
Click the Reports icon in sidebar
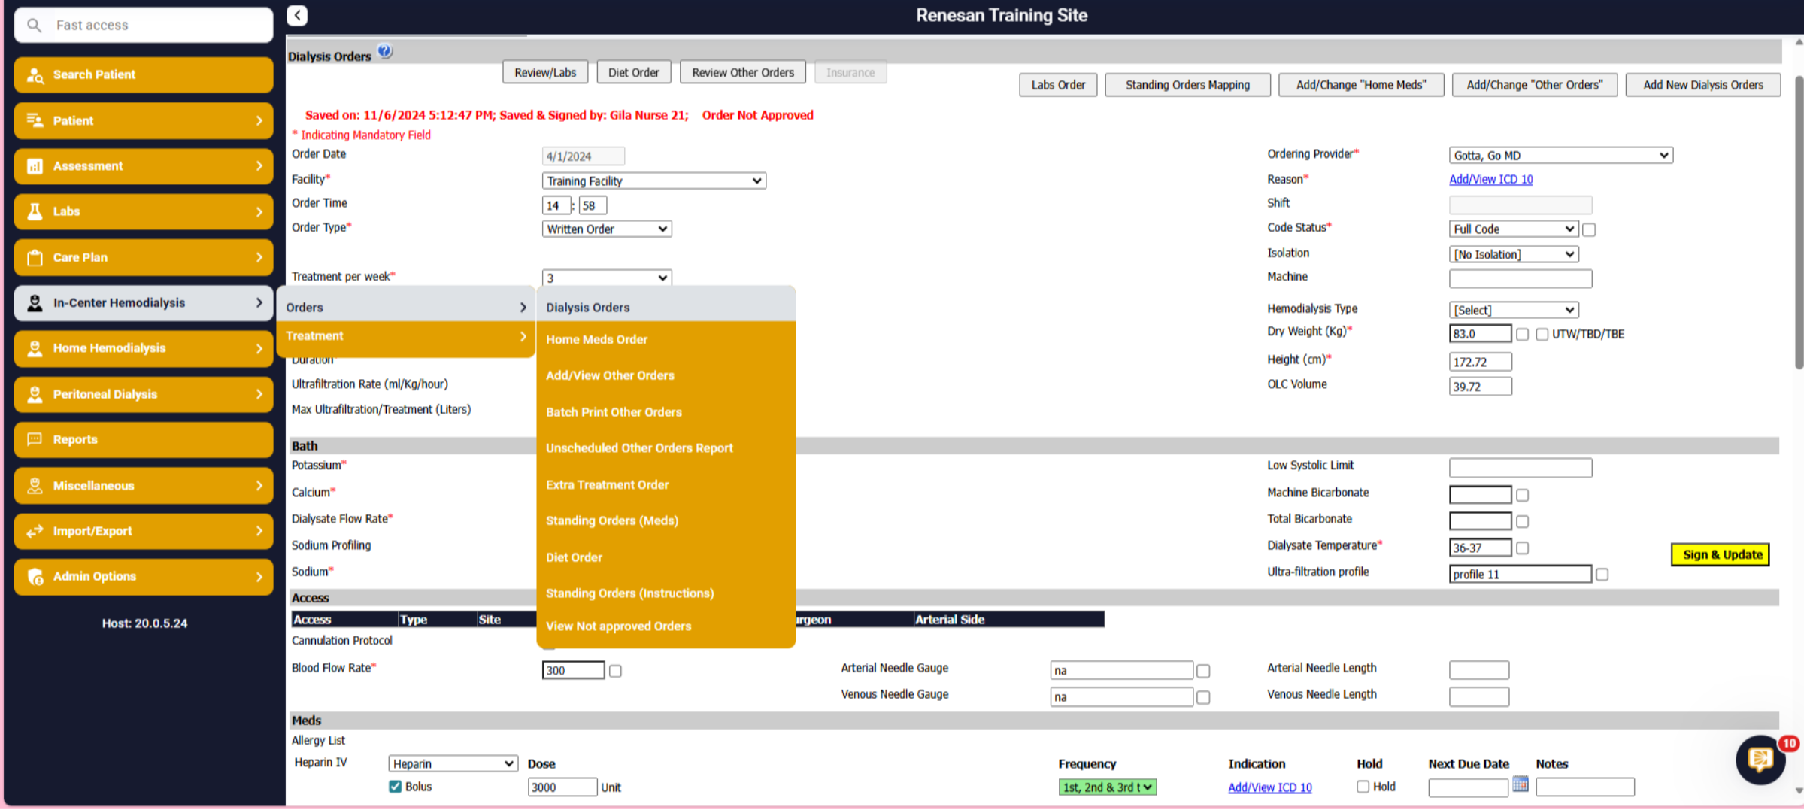click(x=35, y=440)
